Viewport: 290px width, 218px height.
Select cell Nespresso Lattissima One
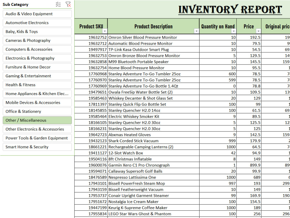pos(153,177)
